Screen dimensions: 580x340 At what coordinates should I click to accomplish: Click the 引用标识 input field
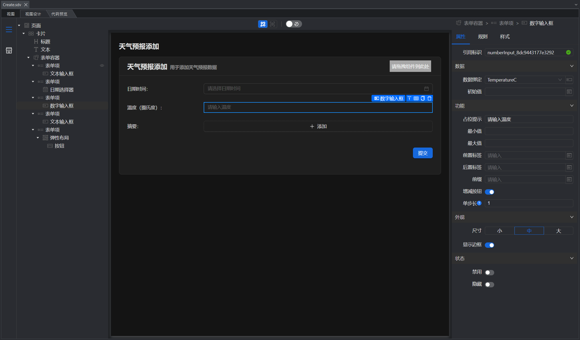(x=529, y=52)
